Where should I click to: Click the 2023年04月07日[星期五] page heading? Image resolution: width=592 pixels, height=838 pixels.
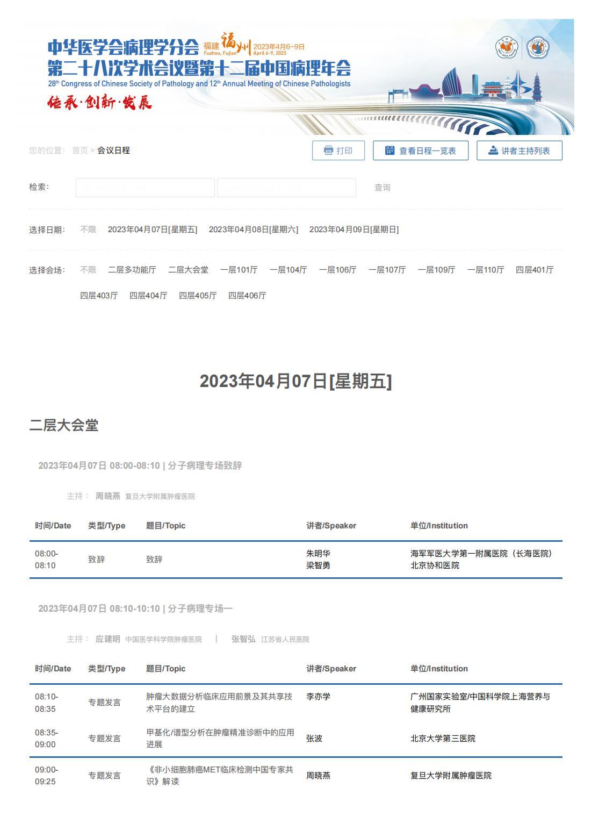click(296, 382)
